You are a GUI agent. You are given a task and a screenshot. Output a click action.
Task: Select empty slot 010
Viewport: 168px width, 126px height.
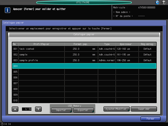[x=84, y=100]
